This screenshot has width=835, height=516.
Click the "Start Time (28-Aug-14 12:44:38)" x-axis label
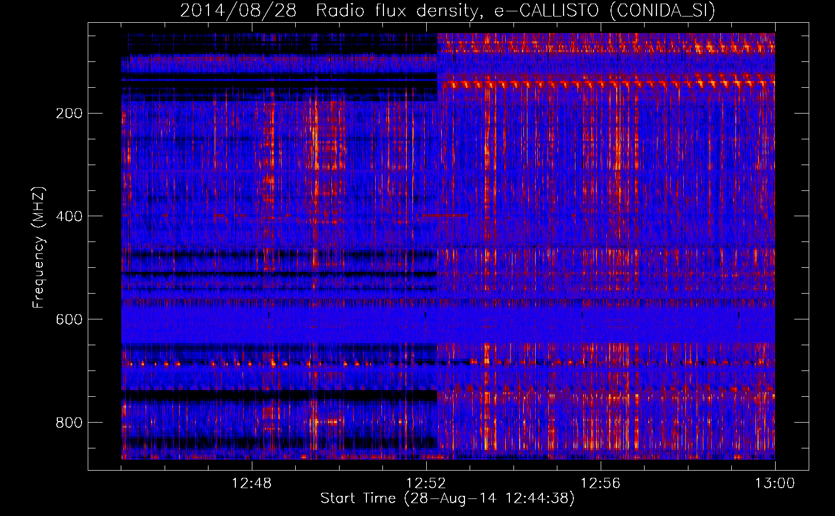coord(447,498)
